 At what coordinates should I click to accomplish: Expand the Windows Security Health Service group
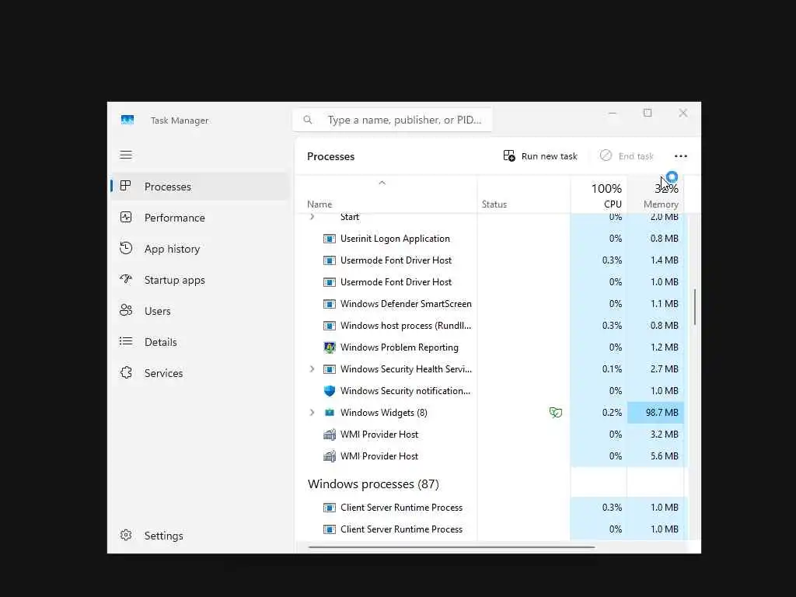pyautogui.click(x=312, y=369)
